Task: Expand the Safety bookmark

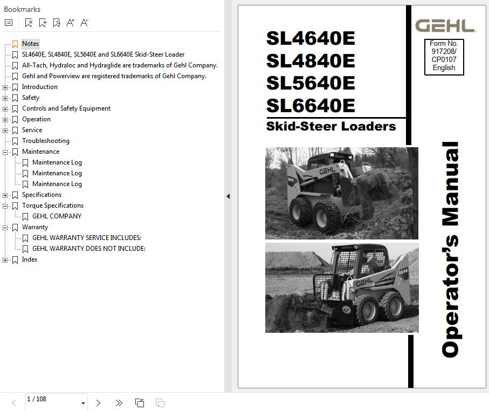Action: (5, 98)
